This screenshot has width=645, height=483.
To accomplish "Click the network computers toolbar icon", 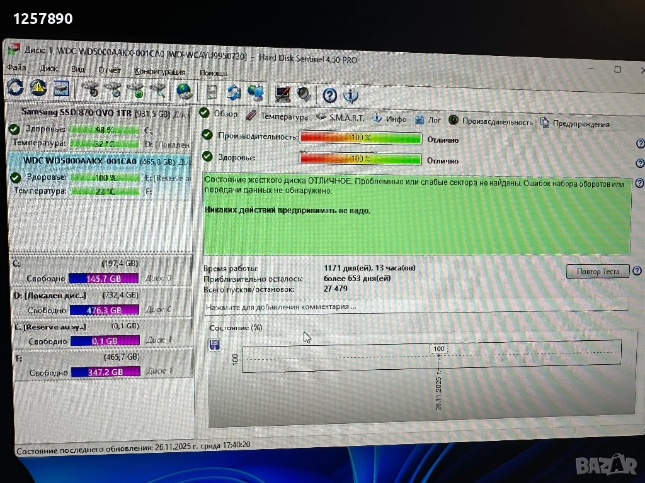I will pos(256,93).
